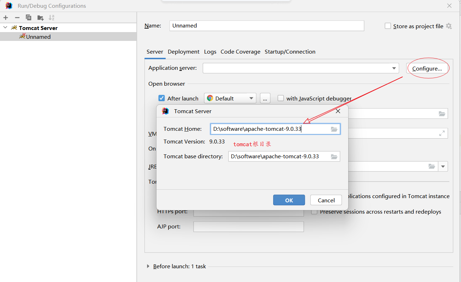Click the HTTPs port field
Image resolution: width=461 pixels, height=282 pixels.
pos(248,213)
